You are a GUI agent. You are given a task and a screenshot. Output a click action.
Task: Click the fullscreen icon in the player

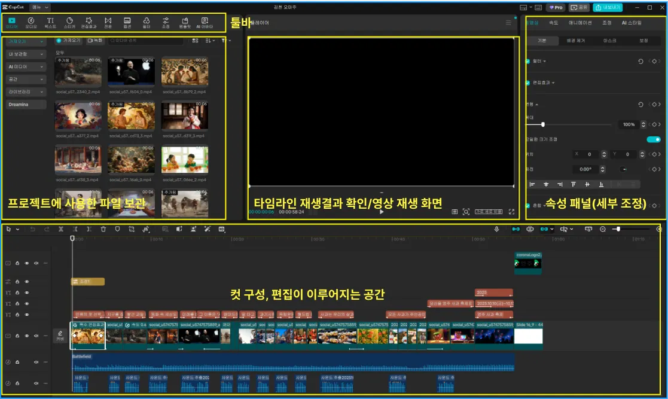click(x=511, y=212)
